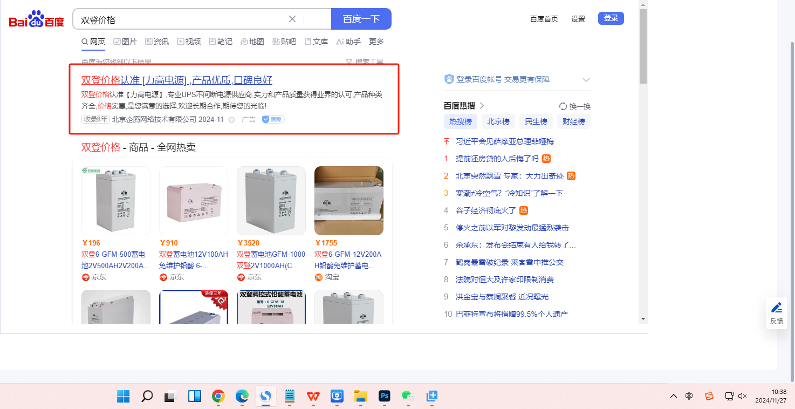Viewport: 795px width, 409px height.
Task: Open network settings from the system tray
Action: point(729,397)
